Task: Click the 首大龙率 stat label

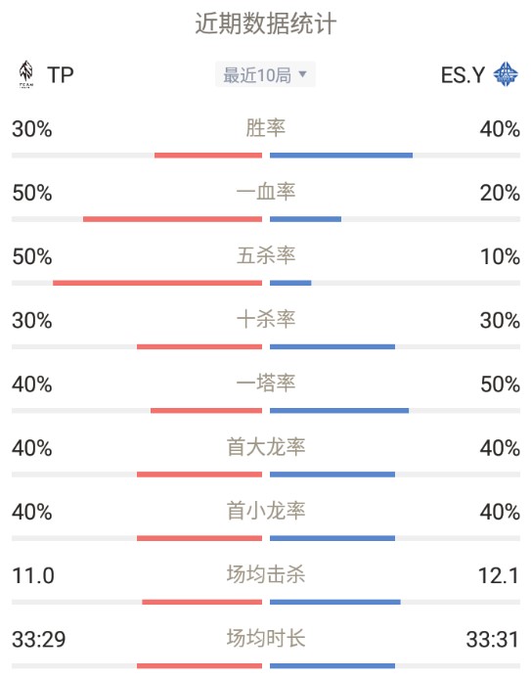Action: pos(265,447)
